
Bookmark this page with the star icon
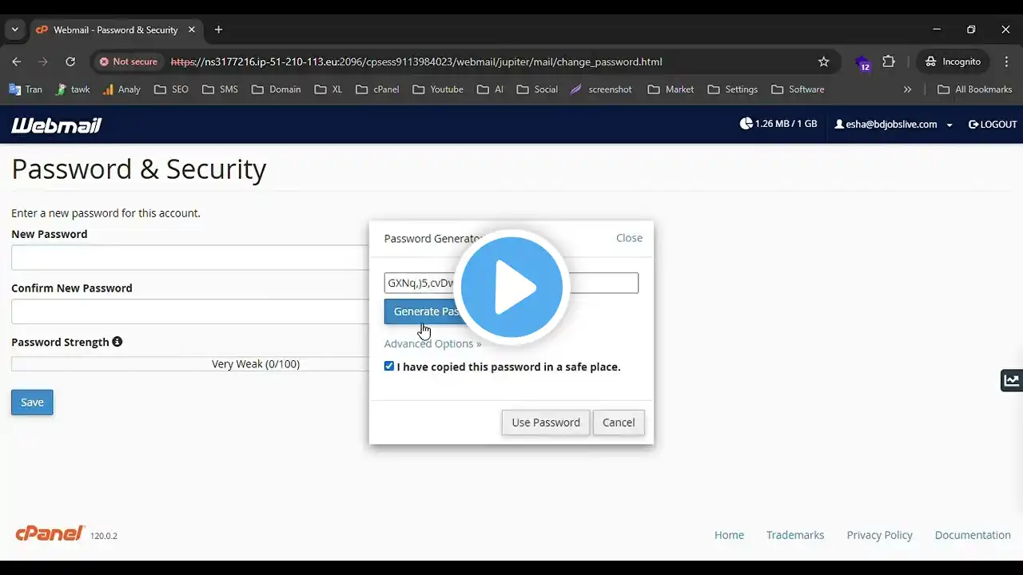824,61
